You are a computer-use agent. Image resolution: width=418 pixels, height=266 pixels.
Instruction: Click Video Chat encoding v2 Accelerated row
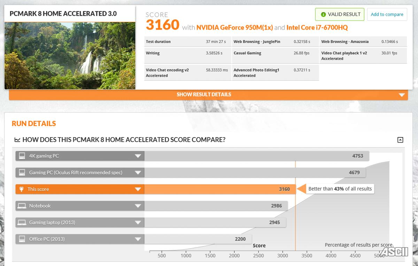tap(187, 73)
